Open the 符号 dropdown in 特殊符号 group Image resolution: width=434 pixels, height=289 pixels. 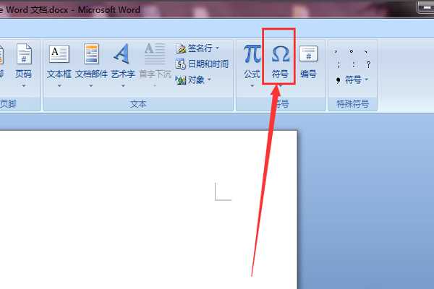pyautogui.click(x=353, y=79)
